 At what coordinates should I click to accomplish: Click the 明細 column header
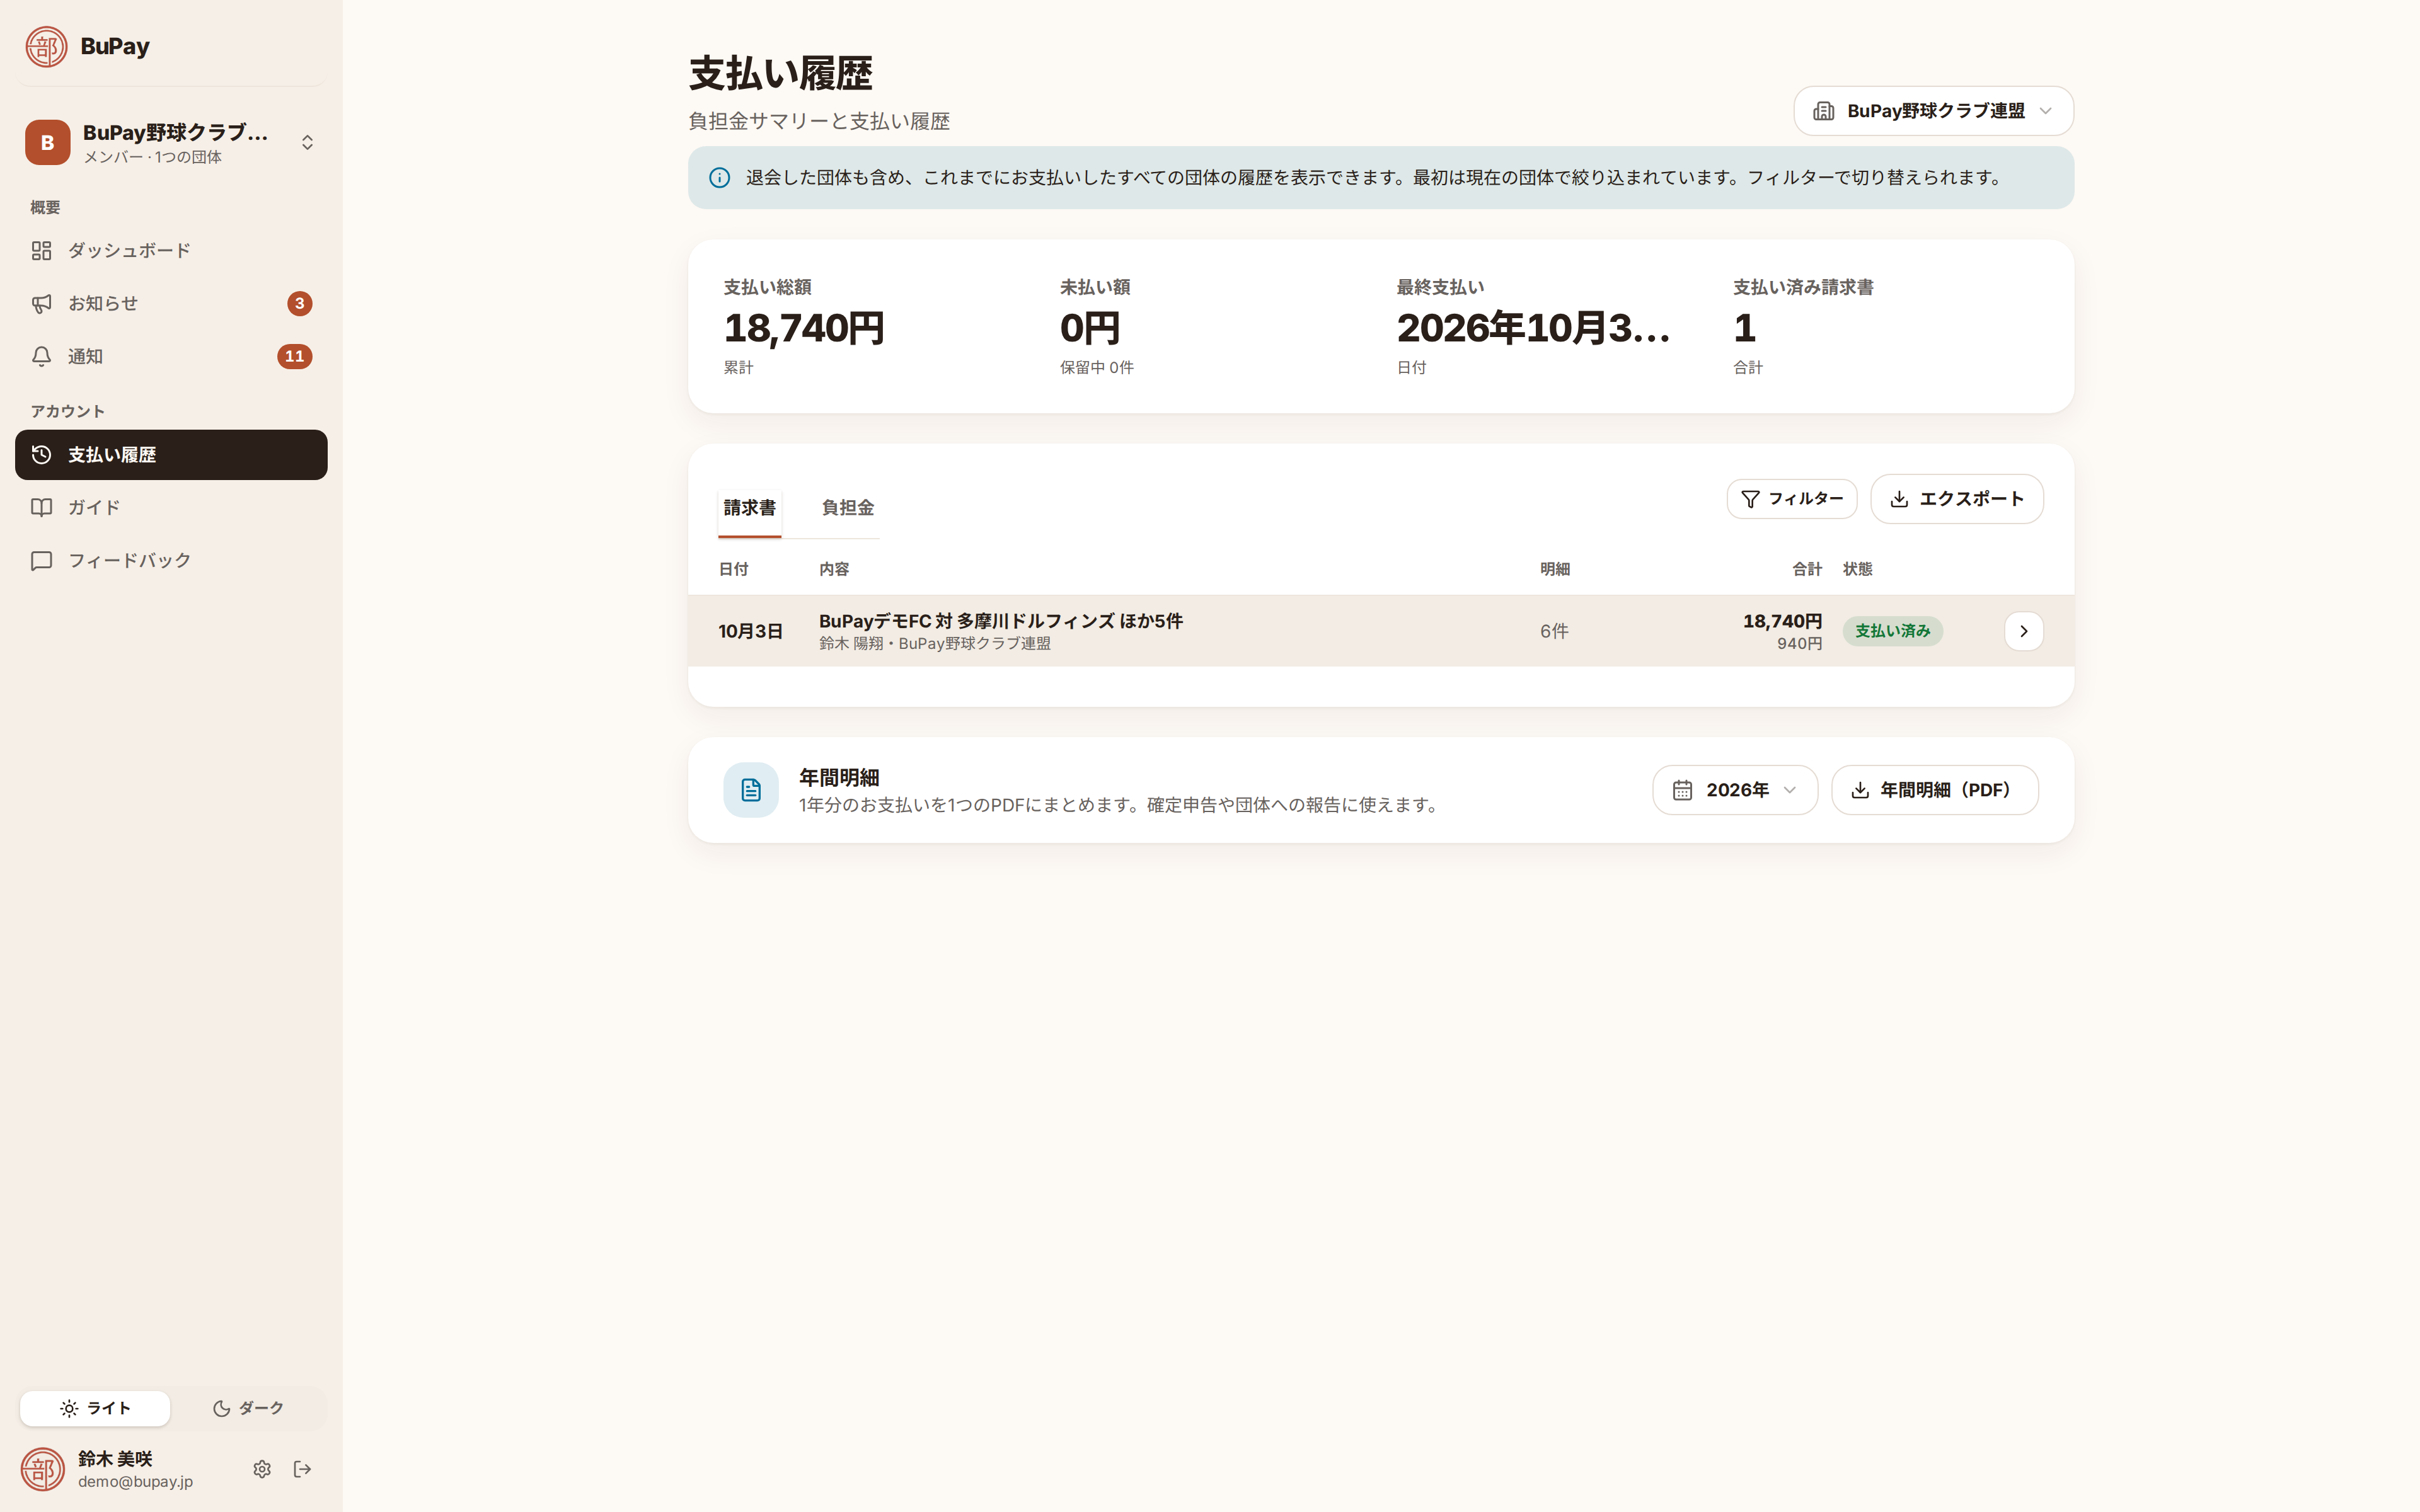[x=1555, y=569]
